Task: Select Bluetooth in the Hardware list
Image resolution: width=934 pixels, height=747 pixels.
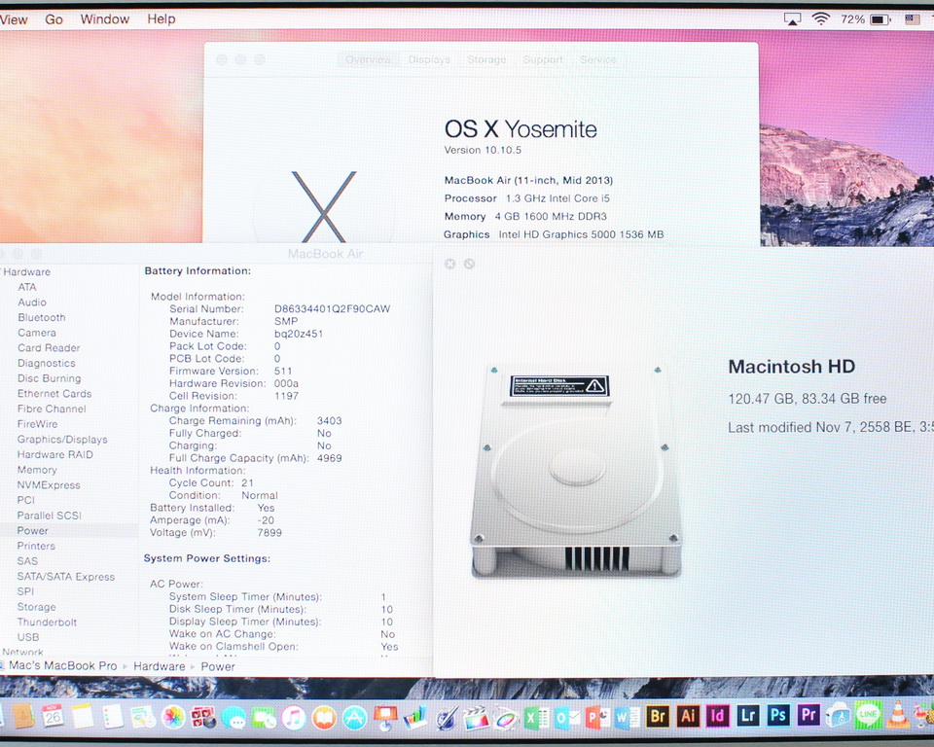Action: [x=42, y=317]
